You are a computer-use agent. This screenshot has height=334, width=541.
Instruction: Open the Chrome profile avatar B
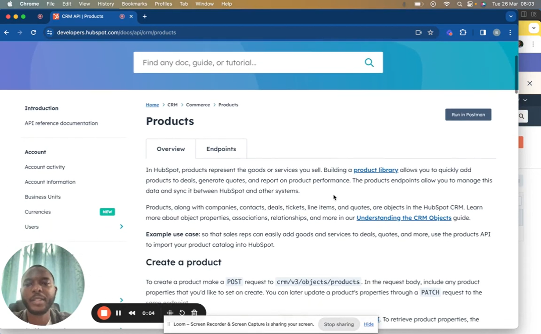click(x=497, y=32)
